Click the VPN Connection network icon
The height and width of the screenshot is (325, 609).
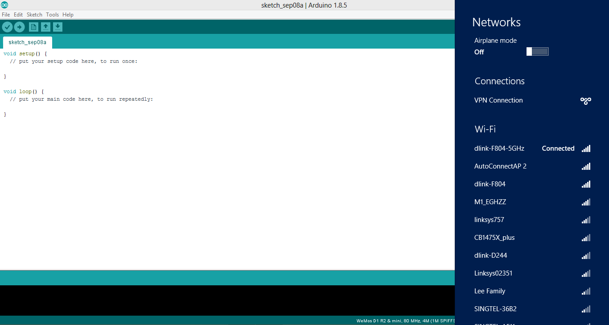point(585,100)
